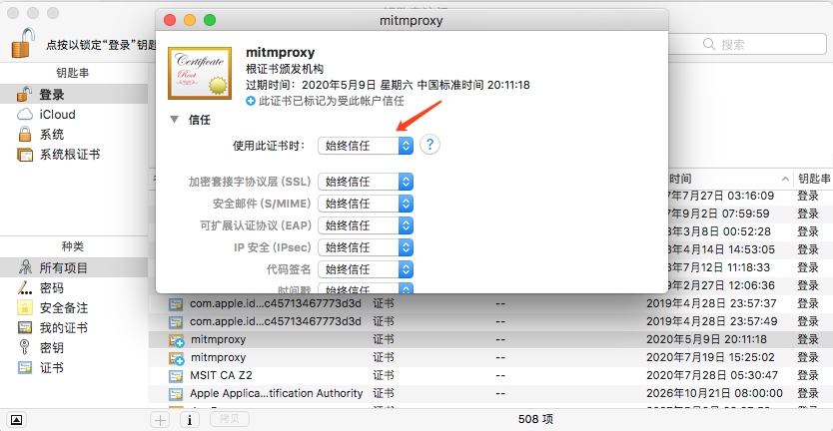Click the cloud icon beside iCloud
Screen dimensions: 833x431
(24, 114)
